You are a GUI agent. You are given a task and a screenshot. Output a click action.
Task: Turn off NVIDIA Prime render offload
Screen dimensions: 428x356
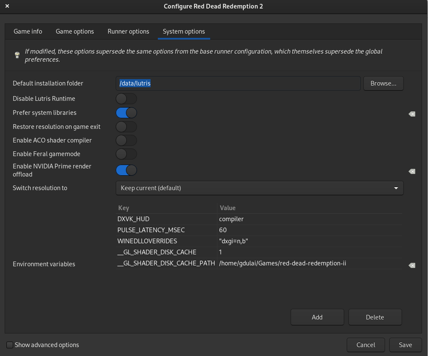point(126,170)
